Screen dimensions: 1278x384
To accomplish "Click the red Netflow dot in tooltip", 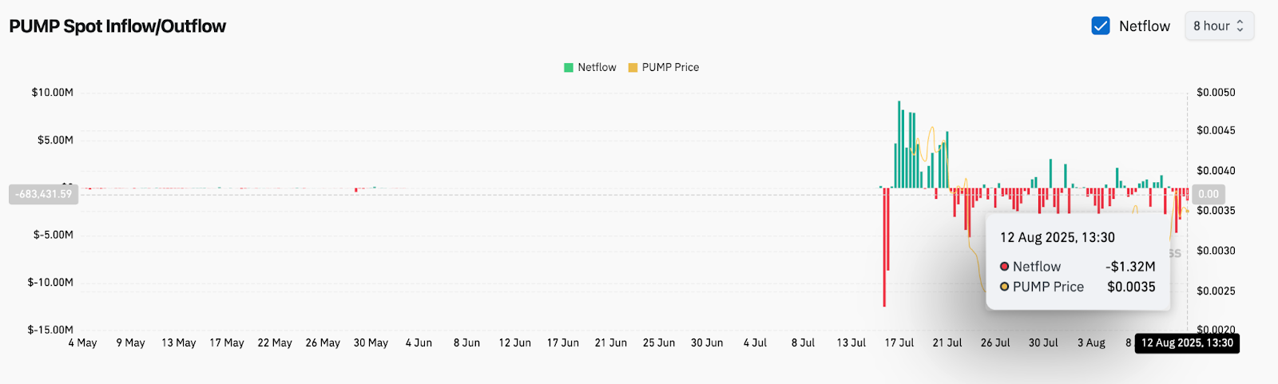I will tap(1005, 267).
